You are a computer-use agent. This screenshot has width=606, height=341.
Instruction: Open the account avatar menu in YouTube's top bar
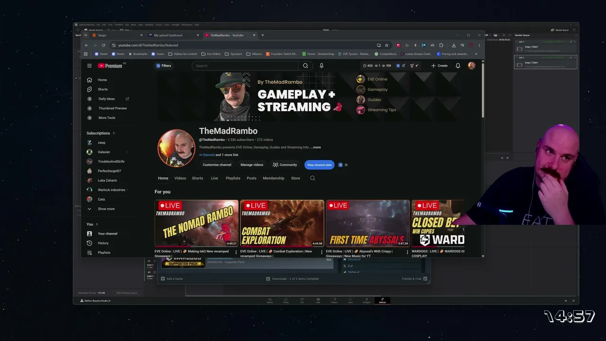(472, 66)
